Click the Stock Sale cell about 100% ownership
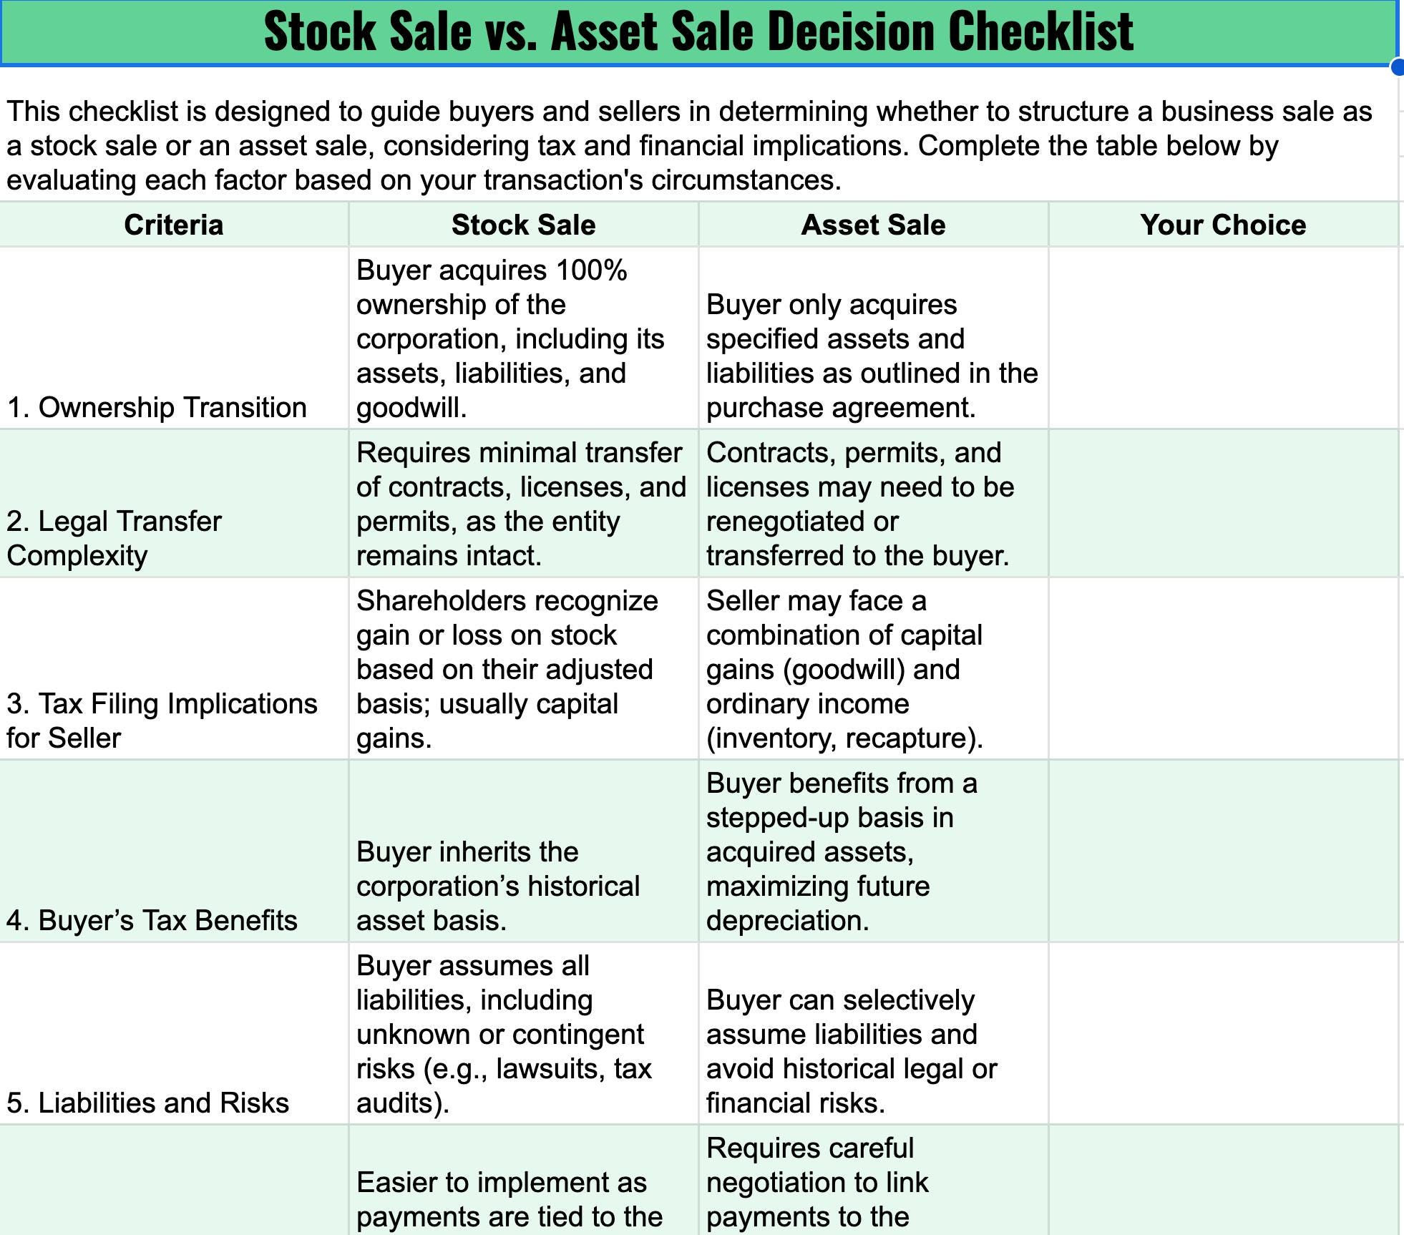This screenshot has width=1404, height=1235. click(x=523, y=338)
